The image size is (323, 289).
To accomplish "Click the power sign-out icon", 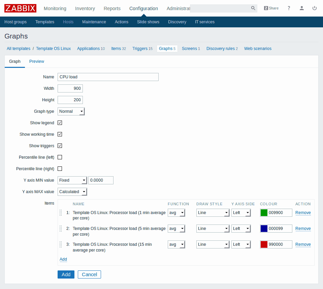I will point(315,8).
